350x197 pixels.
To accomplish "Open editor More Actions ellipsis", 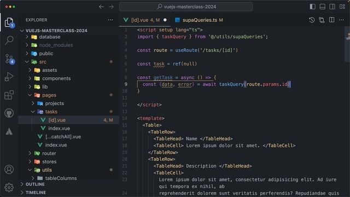I will 341,20.
